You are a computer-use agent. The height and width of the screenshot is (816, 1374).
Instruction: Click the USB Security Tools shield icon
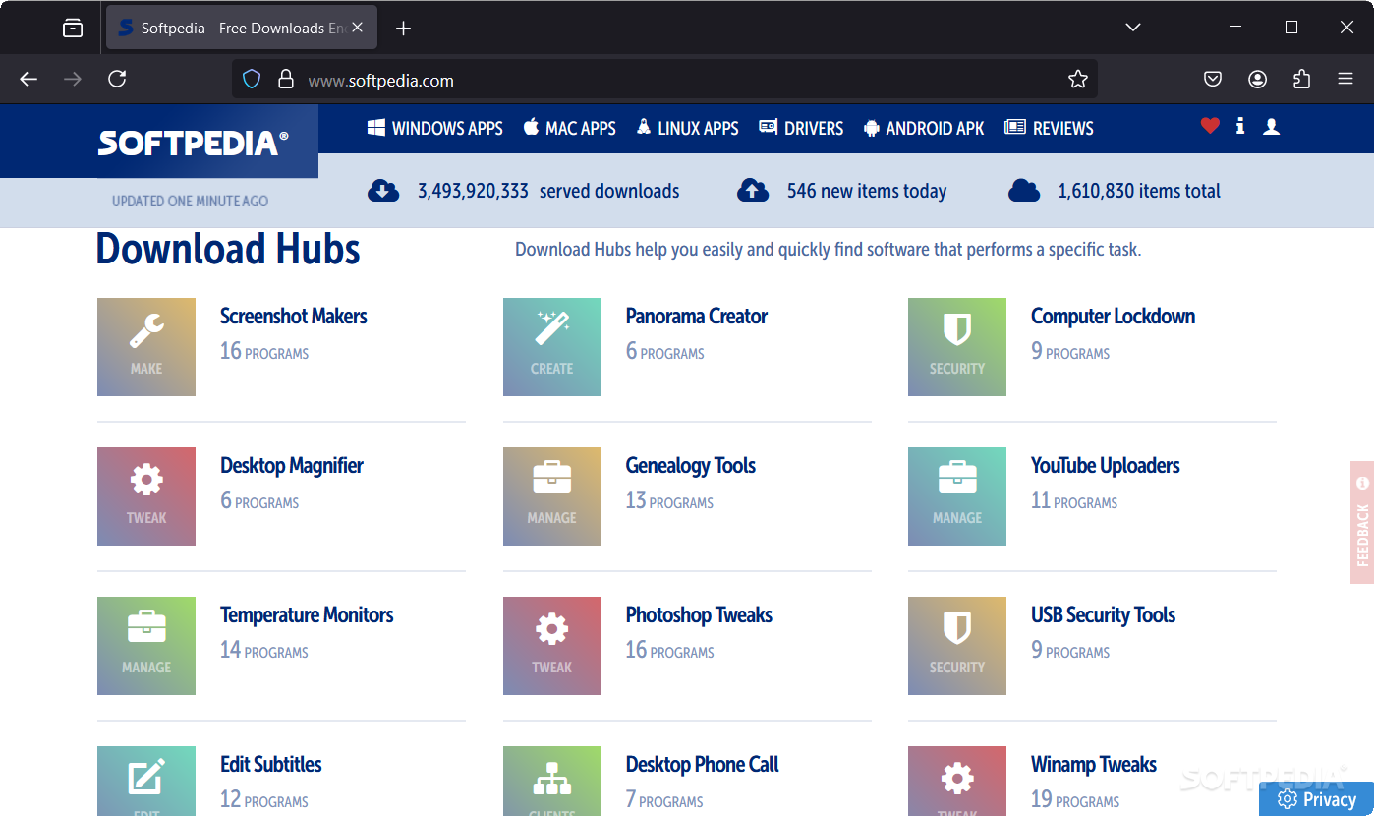click(957, 646)
